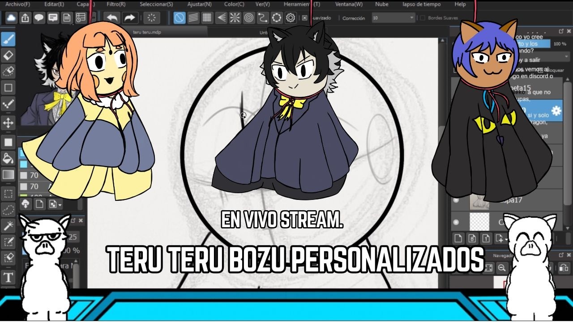573x322 pixels.
Task: Open the Seleccionar(S) menu
Action: point(156,4)
